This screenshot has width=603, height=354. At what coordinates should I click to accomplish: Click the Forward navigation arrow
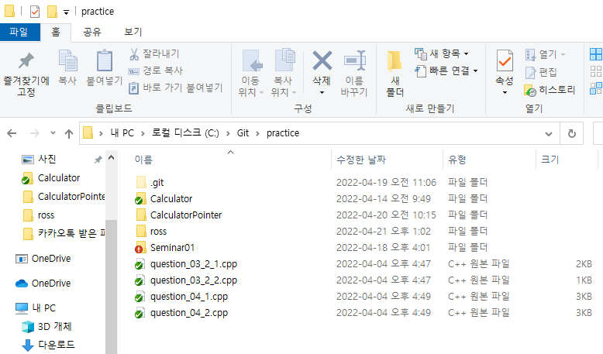(35, 133)
